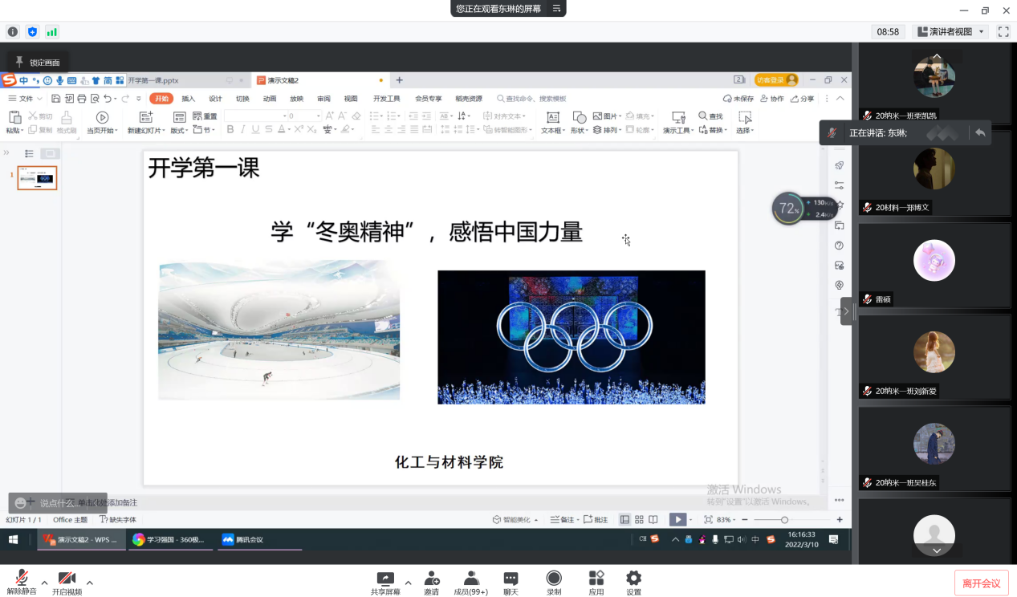Open the invite (邀请) dialog

(432, 583)
